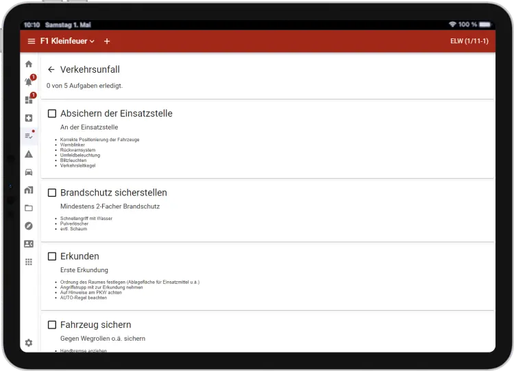
Task: Tap the 10:10 clock in status bar
Action: pos(32,25)
